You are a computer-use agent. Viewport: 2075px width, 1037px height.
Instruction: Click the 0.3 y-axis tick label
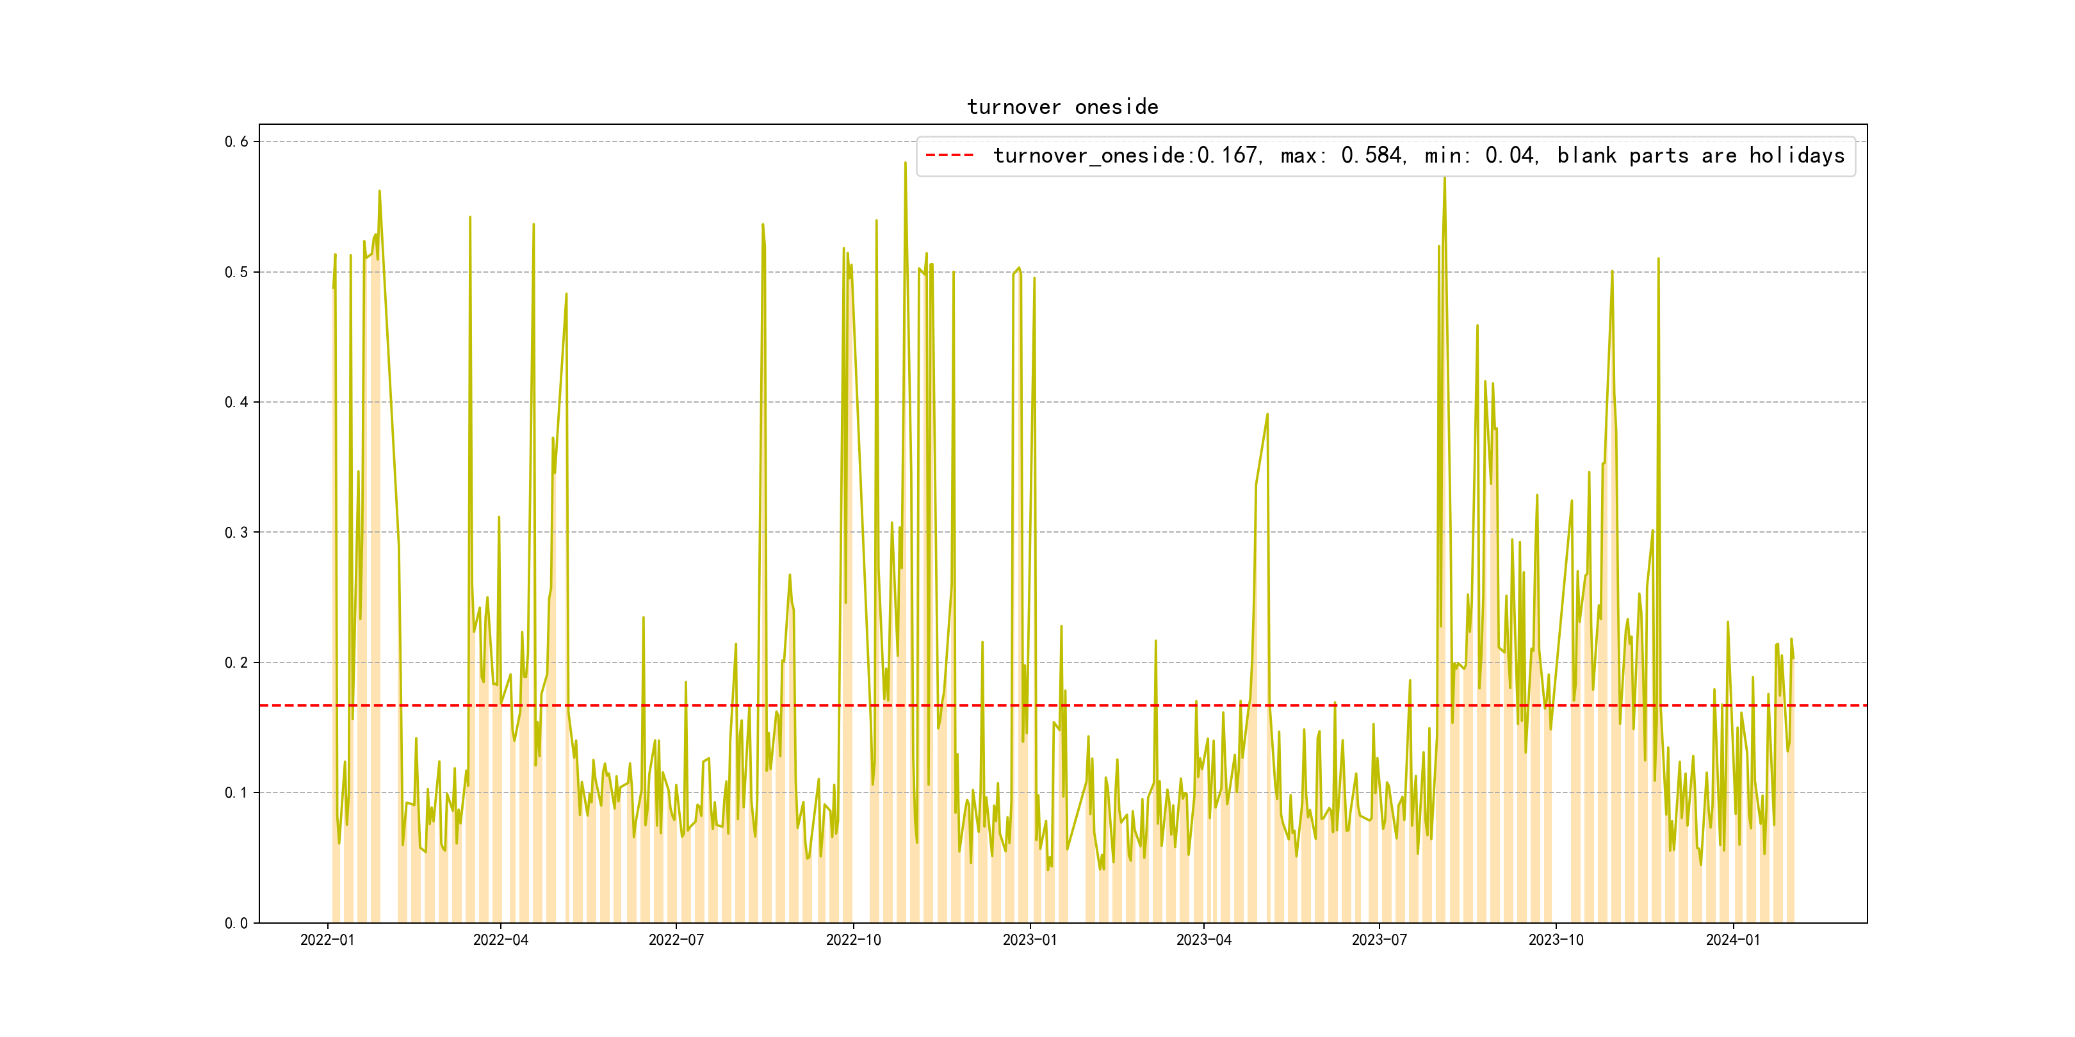pos(236,532)
